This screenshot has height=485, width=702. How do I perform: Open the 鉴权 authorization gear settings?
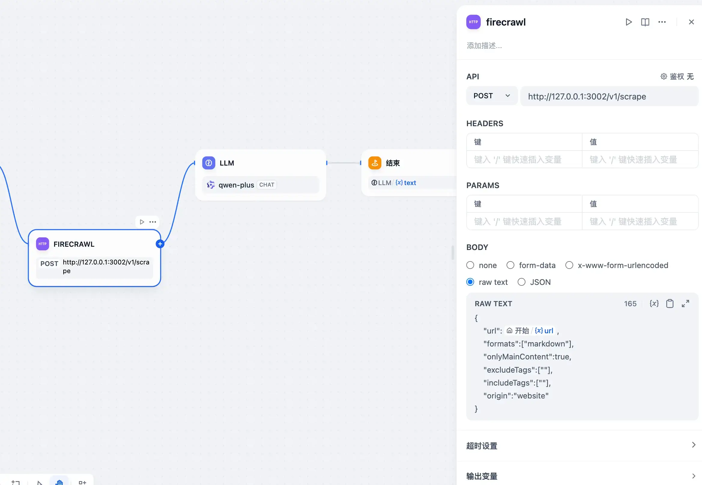(x=677, y=76)
